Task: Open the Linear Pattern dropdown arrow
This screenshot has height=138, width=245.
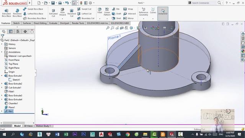Action: coord(107,19)
